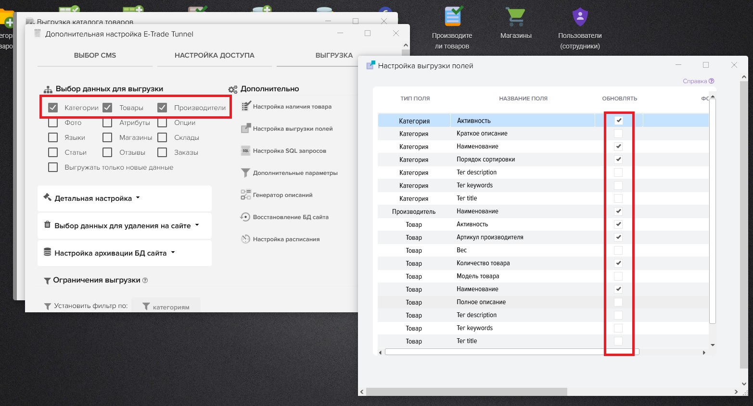
Task: Toggle update checkbox for Товар Вес
Action: 618,250
